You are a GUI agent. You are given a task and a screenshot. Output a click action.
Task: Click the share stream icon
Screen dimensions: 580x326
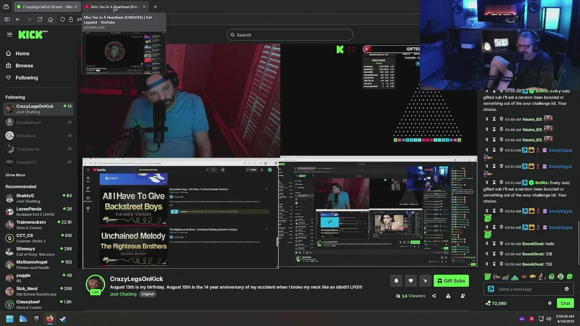tap(434, 296)
